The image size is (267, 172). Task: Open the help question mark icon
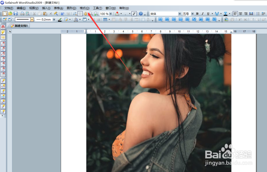point(141,14)
